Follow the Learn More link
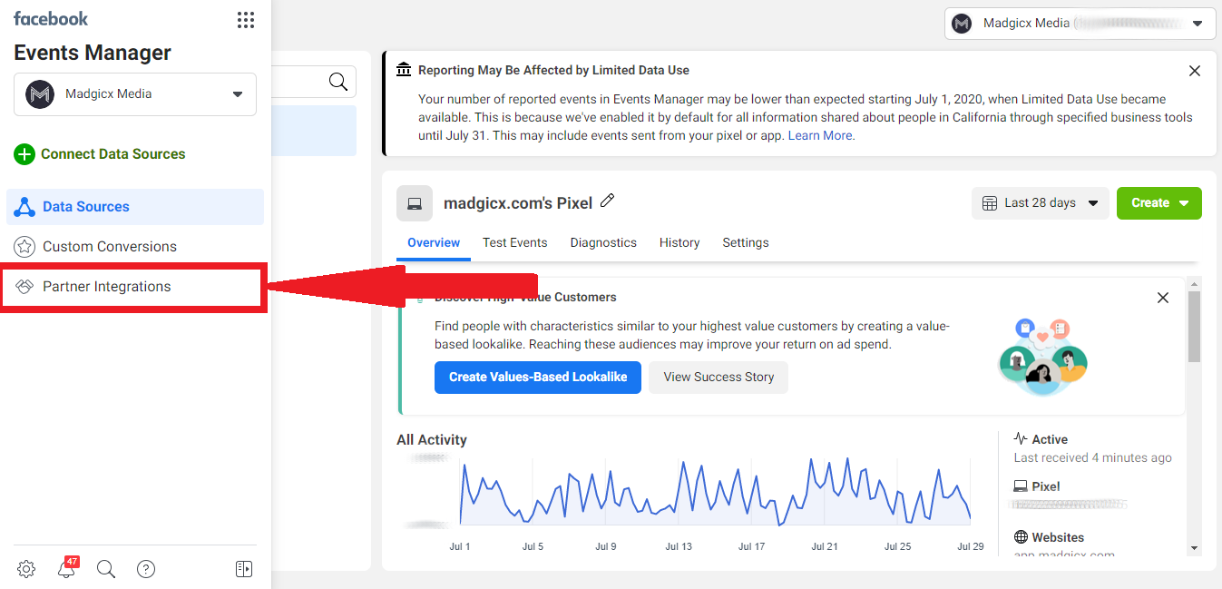This screenshot has height=589, width=1222. click(x=820, y=135)
